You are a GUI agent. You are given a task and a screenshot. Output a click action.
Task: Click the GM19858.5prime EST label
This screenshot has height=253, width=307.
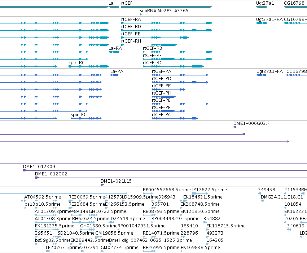click(x=114, y=233)
